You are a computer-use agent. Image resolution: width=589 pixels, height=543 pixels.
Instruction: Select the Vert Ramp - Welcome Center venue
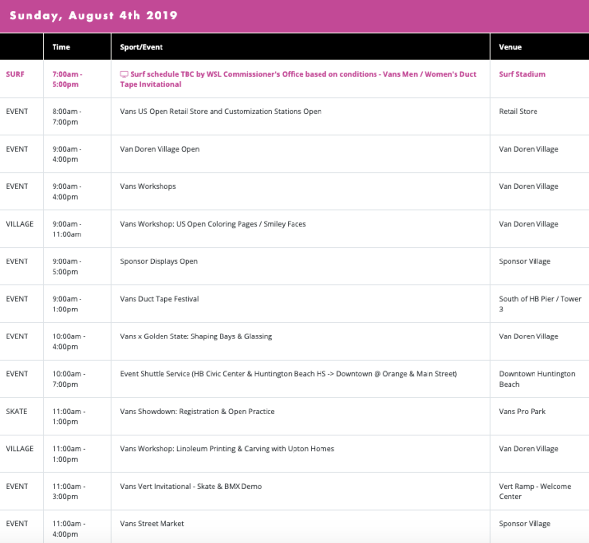tap(535, 491)
